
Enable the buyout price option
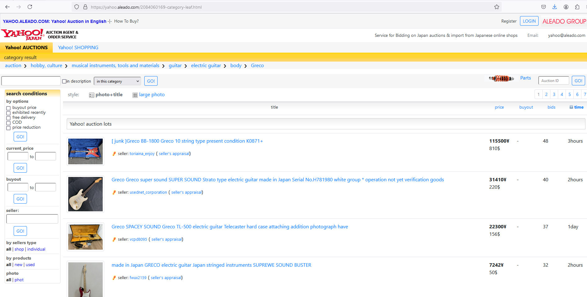(x=8, y=108)
